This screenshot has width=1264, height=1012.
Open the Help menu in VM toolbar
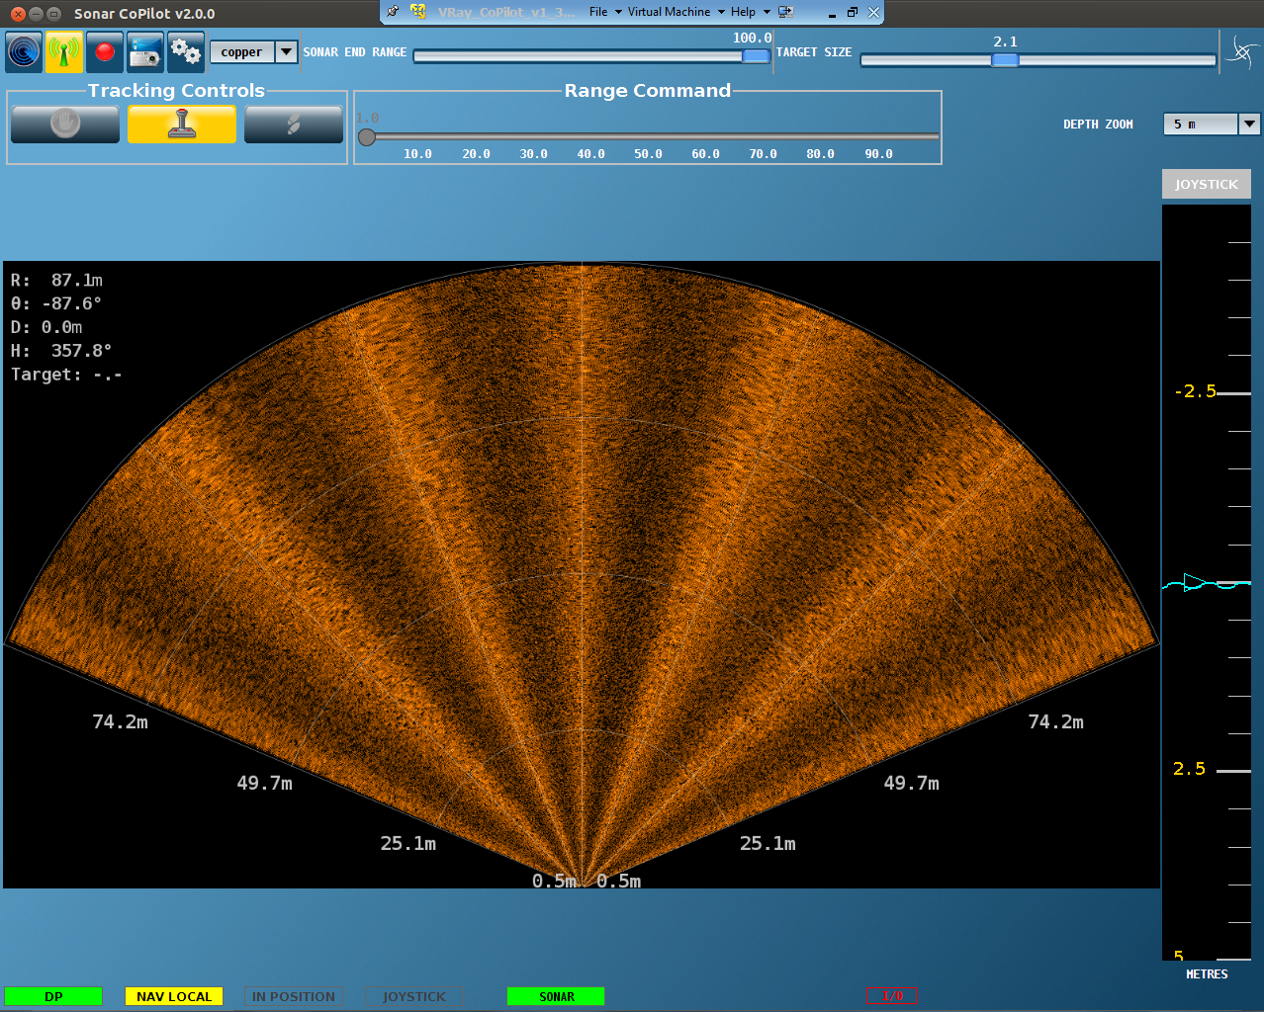click(x=750, y=12)
